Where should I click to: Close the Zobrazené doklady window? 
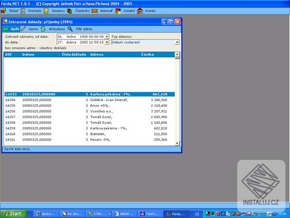click(177, 22)
